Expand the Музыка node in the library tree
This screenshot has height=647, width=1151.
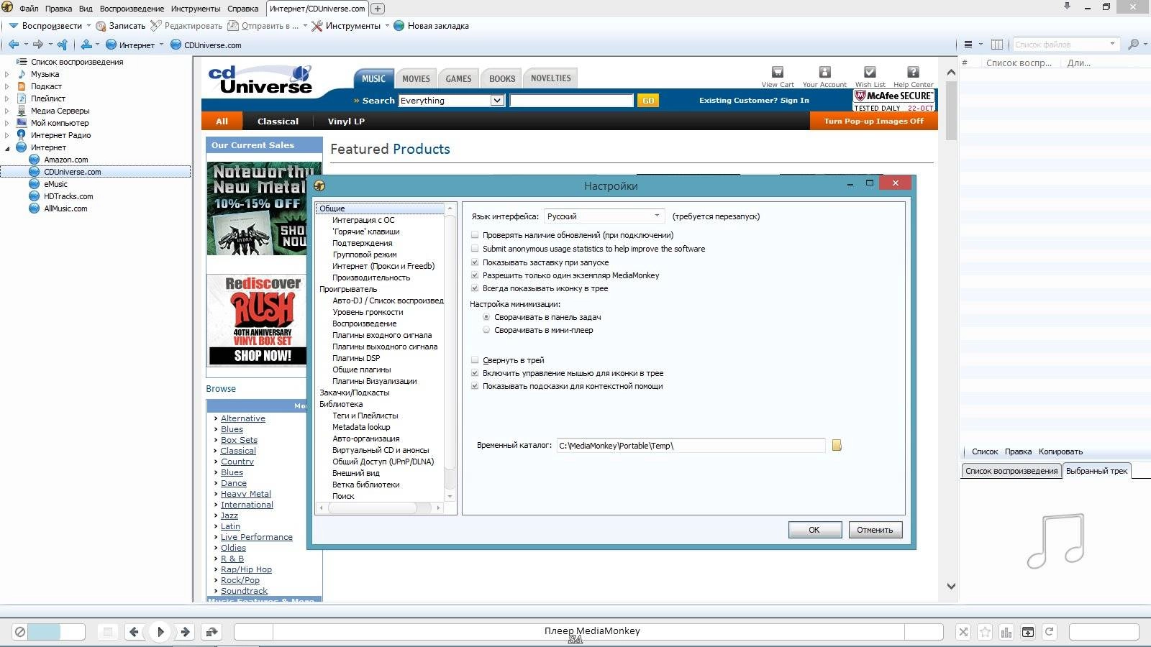[x=7, y=74]
